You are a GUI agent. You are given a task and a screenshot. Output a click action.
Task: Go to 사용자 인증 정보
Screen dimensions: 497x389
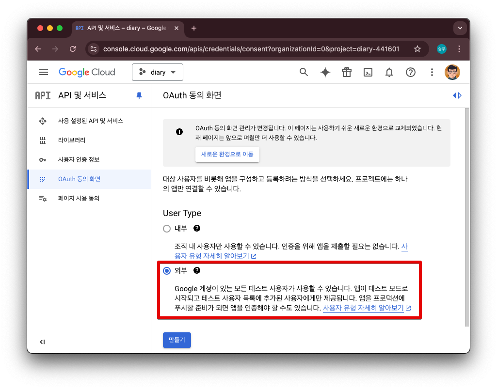90,160
